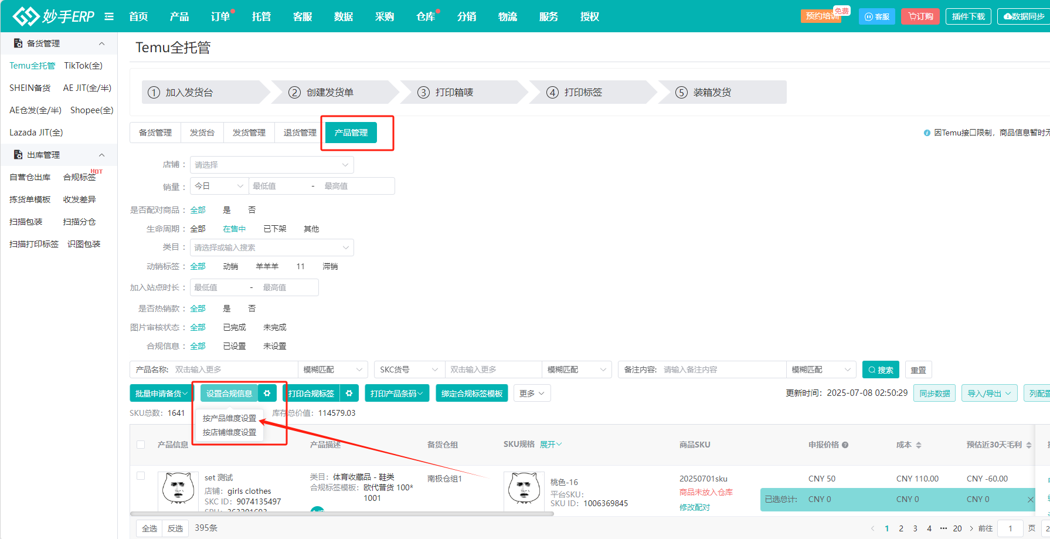Viewport: 1050px width, 539px height.
Task: Open 模糊匹配 dropdown beside 产品名称
Action: click(333, 369)
